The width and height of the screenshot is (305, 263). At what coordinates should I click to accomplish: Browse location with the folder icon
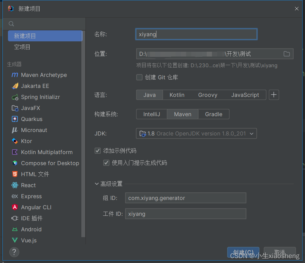[x=286, y=54]
